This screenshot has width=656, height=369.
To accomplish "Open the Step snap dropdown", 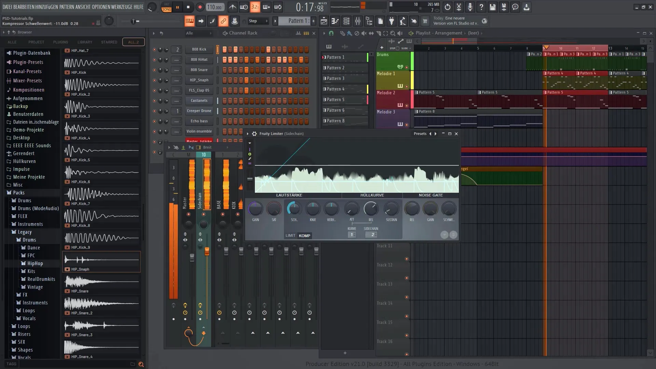I will pyautogui.click(x=258, y=21).
